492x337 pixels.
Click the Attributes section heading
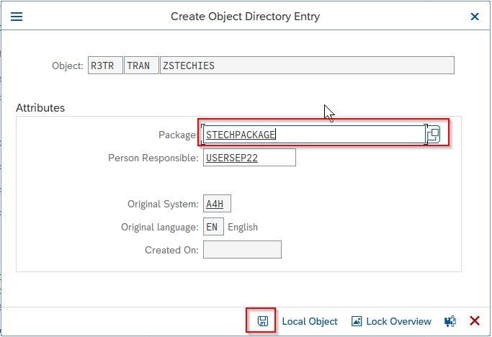tap(40, 108)
